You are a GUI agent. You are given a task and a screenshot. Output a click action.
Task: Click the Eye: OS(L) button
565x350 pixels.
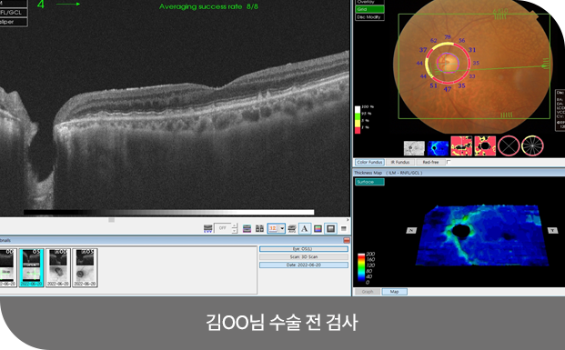[304, 249]
